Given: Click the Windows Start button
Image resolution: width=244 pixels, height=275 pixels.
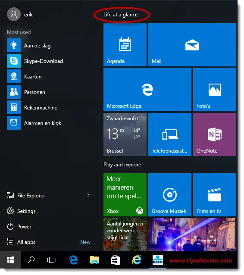Looking at the screenshot, I should point(10,260).
